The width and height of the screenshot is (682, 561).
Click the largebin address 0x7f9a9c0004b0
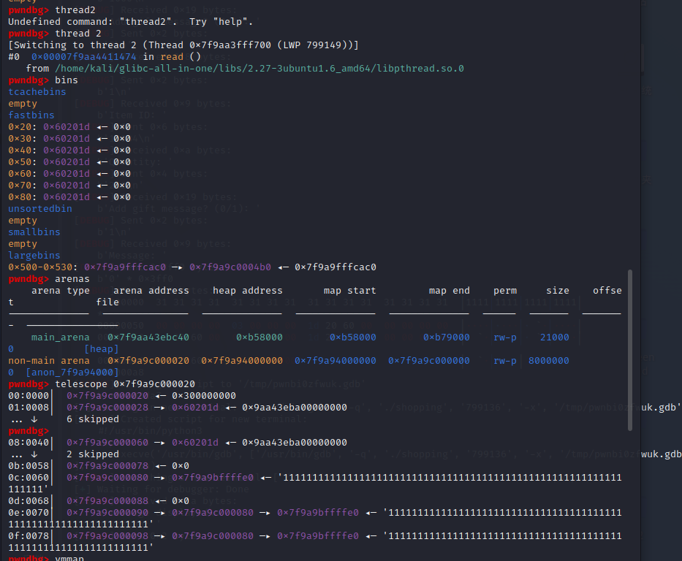(230, 267)
